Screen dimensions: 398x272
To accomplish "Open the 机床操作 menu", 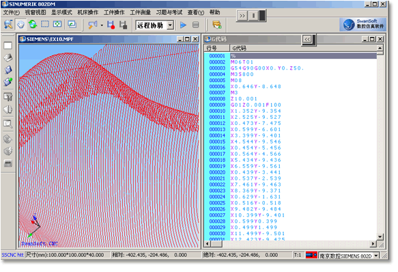I will (x=88, y=12).
